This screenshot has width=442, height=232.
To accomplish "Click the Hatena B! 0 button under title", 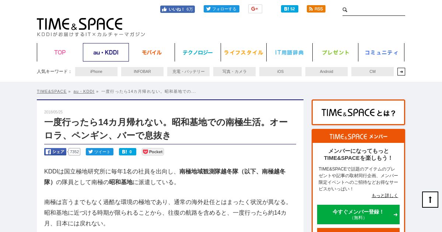I will 127,152.
